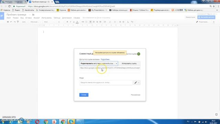Click the insert link icon
This screenshot has height=124, width=220.
click(83, 22)
